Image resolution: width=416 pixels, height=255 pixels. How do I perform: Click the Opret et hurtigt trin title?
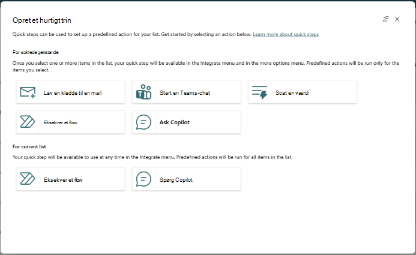click(x=42, y=20)
